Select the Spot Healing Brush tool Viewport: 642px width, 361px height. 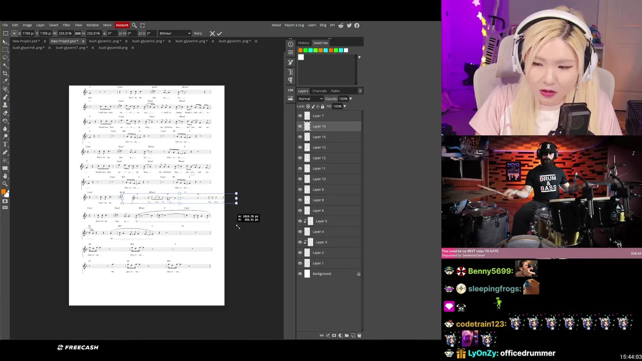pos(6,89)
